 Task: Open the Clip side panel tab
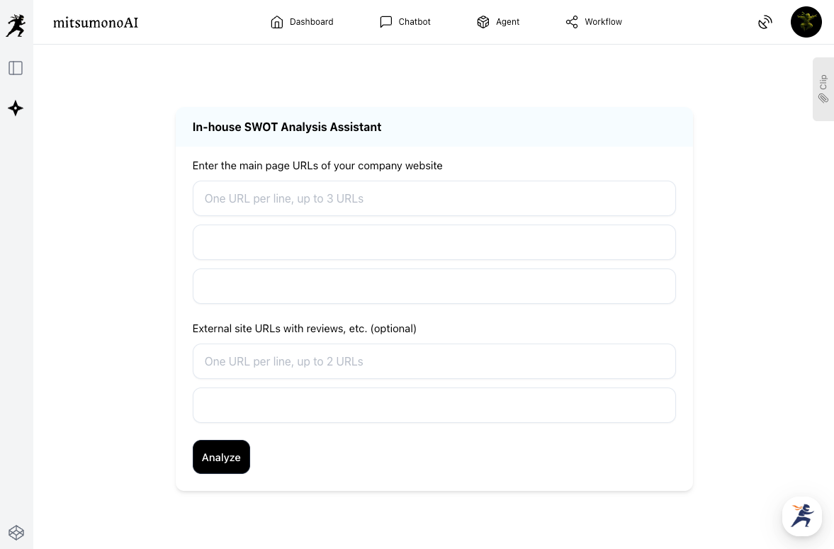823,89
